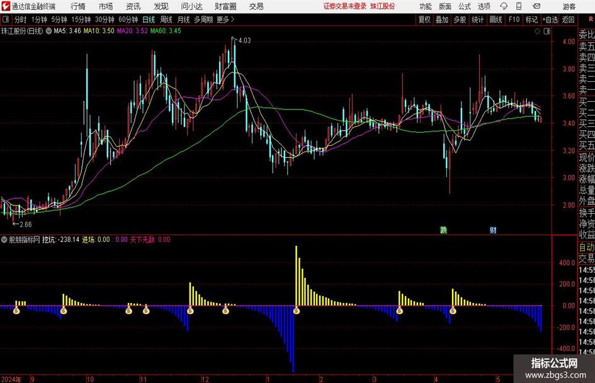Open the 交易 menu
595x383 pixels.
[256, 6]
